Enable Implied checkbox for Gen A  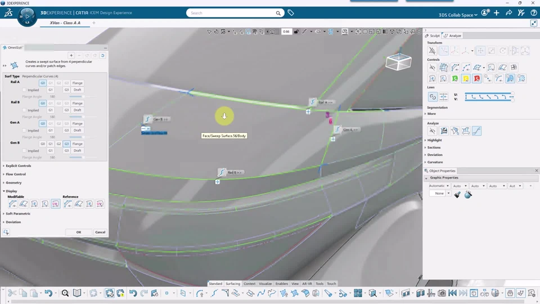tap(24, 131)
